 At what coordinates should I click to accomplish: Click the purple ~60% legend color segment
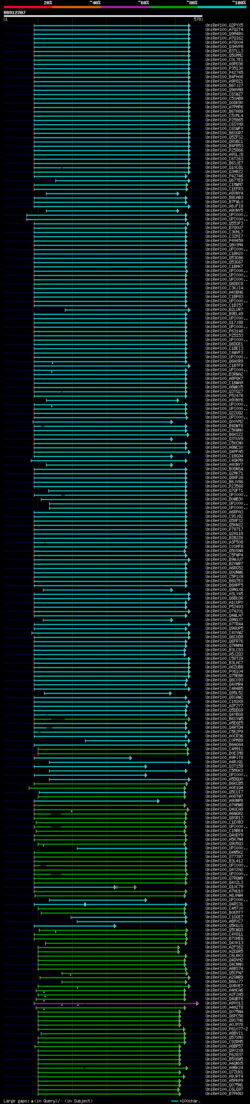click(125, 7)
